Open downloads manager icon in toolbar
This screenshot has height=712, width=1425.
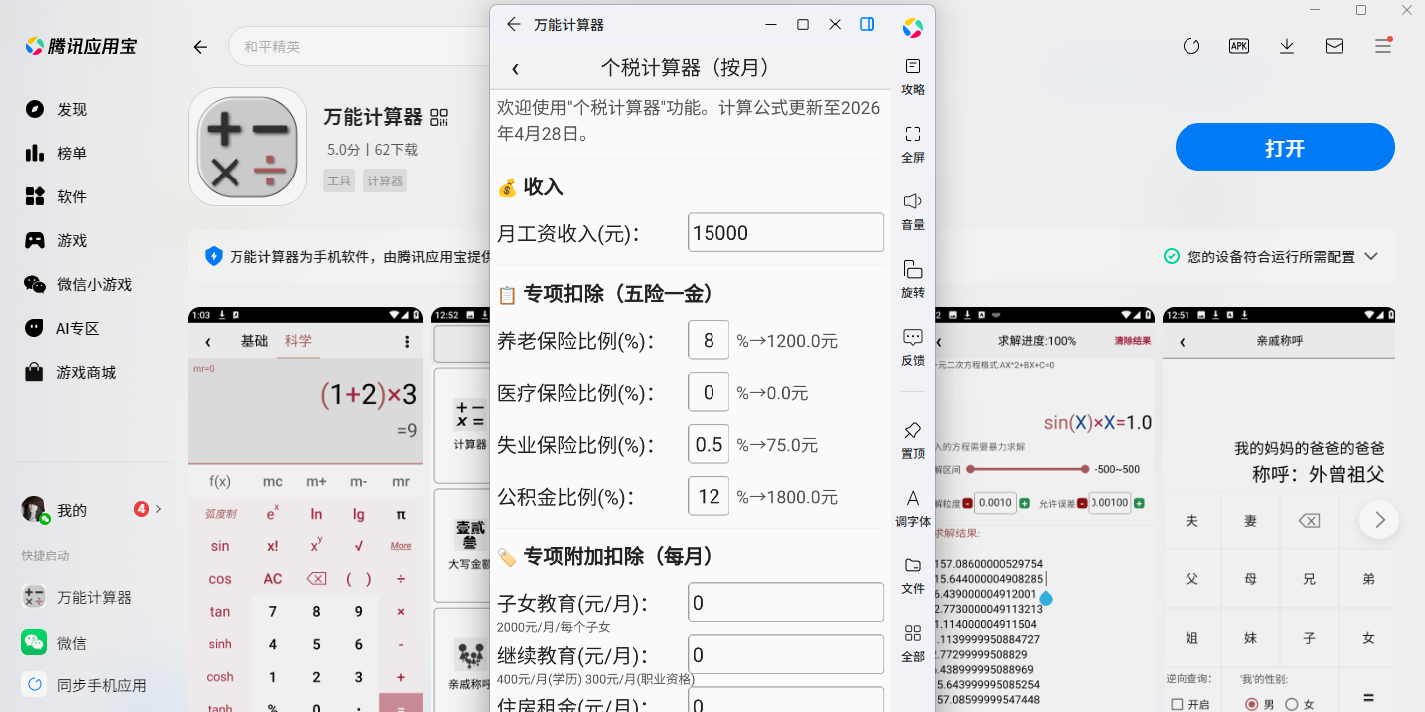[1287, 46]
